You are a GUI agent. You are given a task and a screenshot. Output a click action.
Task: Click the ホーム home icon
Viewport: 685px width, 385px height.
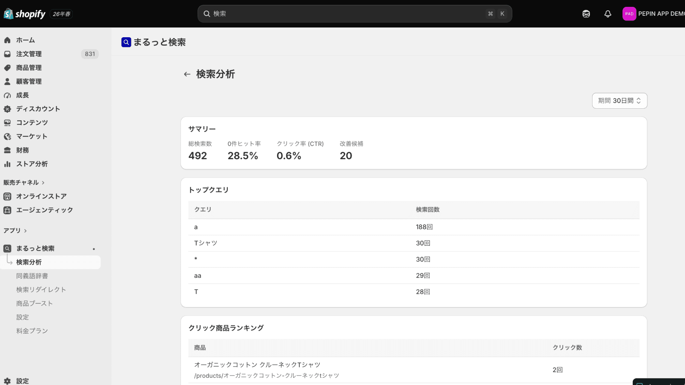point(7,40)
